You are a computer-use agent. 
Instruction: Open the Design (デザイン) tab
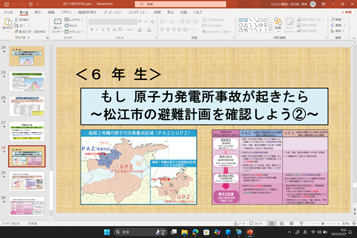pos(66,12)
